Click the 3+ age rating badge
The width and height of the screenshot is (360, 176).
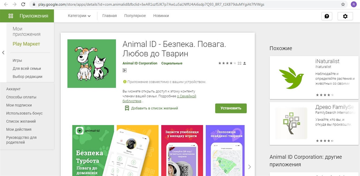[125, 70]
